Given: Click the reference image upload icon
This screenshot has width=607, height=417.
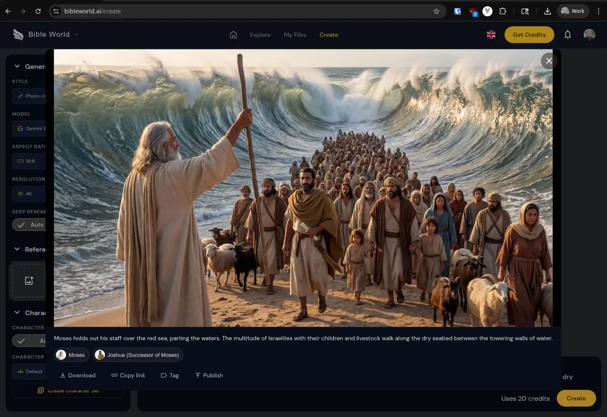Looking at the screenshot, I should 29,281.
